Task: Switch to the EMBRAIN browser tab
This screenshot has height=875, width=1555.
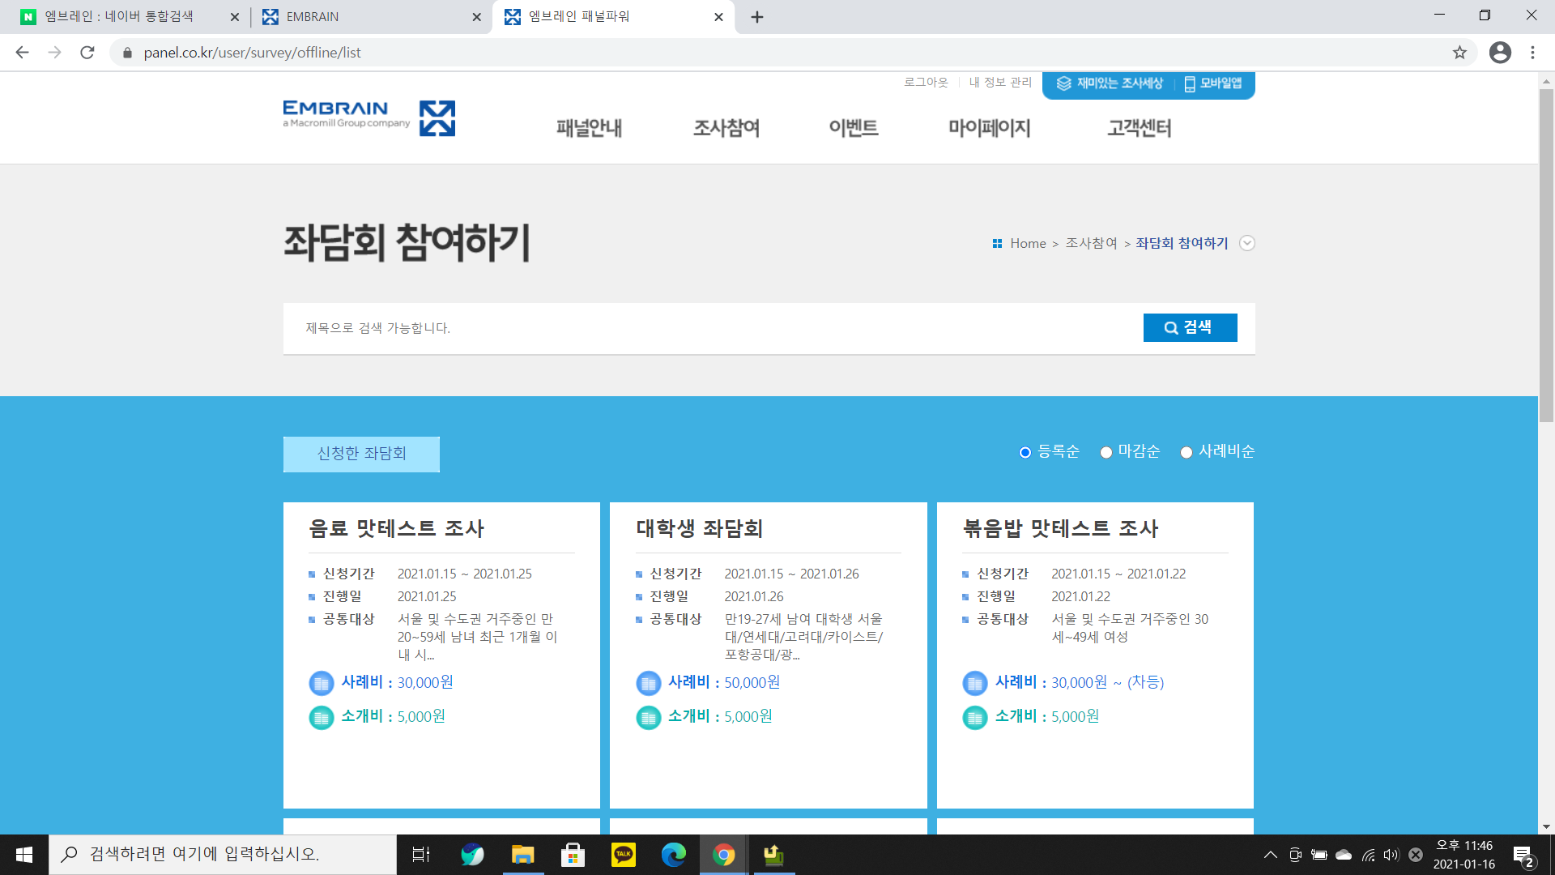Action: (370, 17)
